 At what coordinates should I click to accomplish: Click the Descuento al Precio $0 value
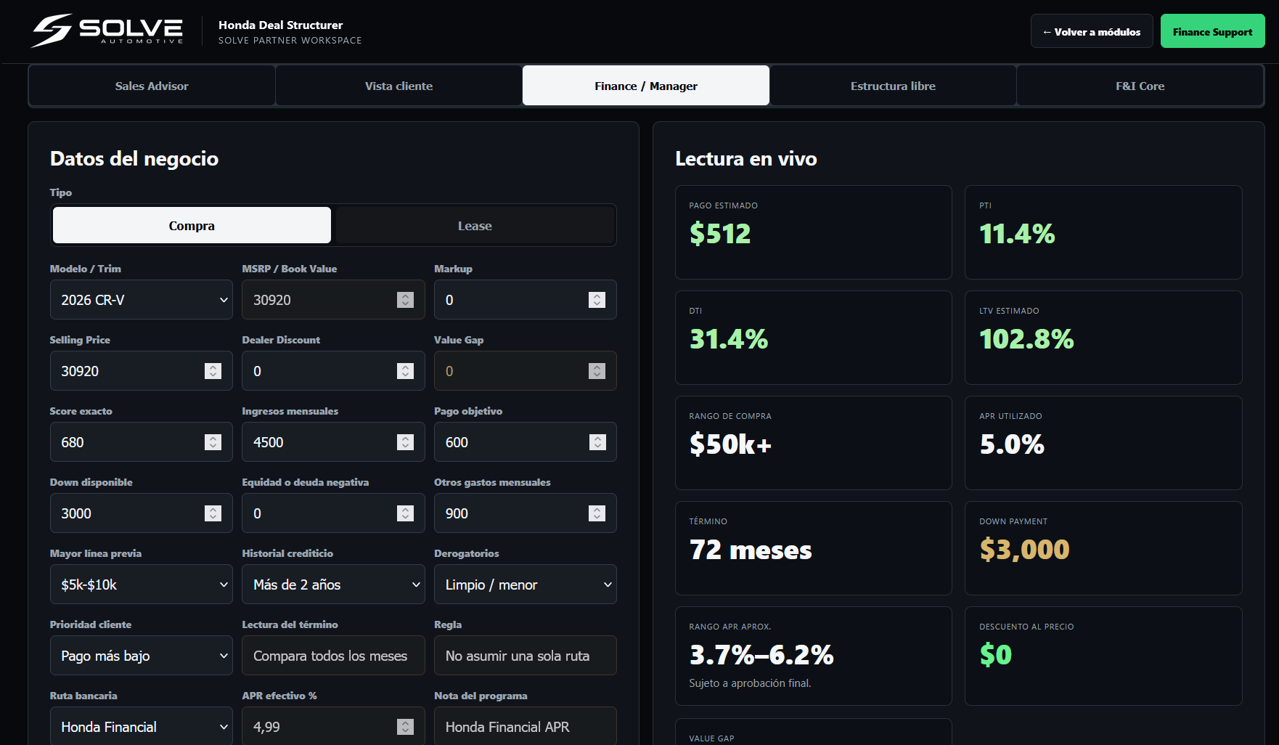coord(995,655)
